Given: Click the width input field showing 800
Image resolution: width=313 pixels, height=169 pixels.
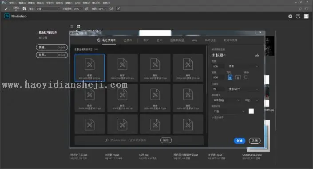Looking at the screenshot, I should click(218, 66).
